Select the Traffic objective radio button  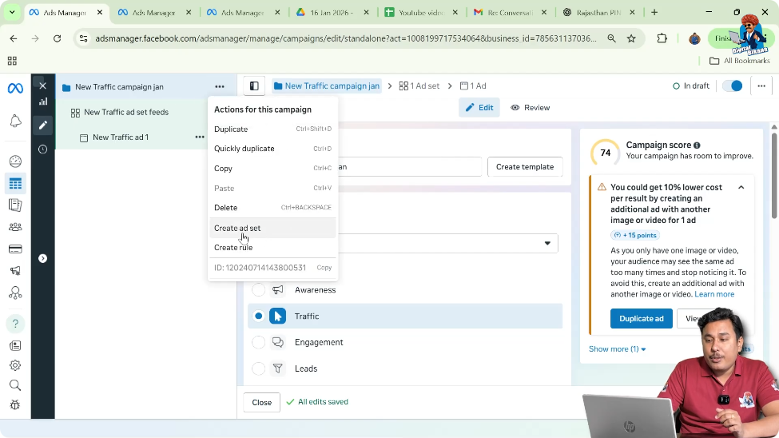tap(258, 317)
